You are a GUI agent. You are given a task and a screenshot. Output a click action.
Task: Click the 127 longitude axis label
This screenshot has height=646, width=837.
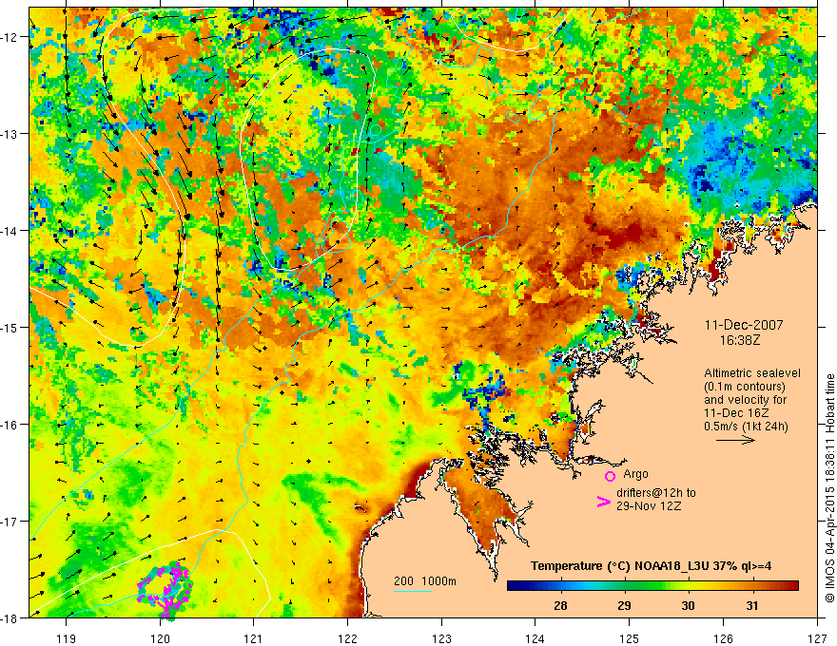[817, 638]
